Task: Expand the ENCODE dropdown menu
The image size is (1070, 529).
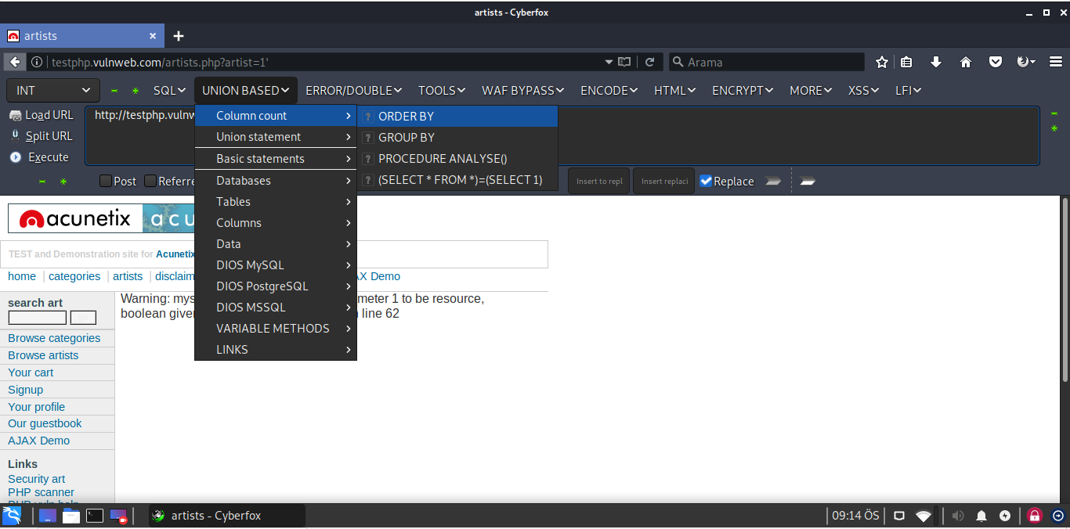Action: pos(609,91)
